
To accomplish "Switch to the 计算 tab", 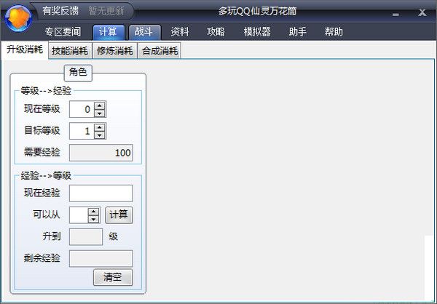I will tap(109, 32).
